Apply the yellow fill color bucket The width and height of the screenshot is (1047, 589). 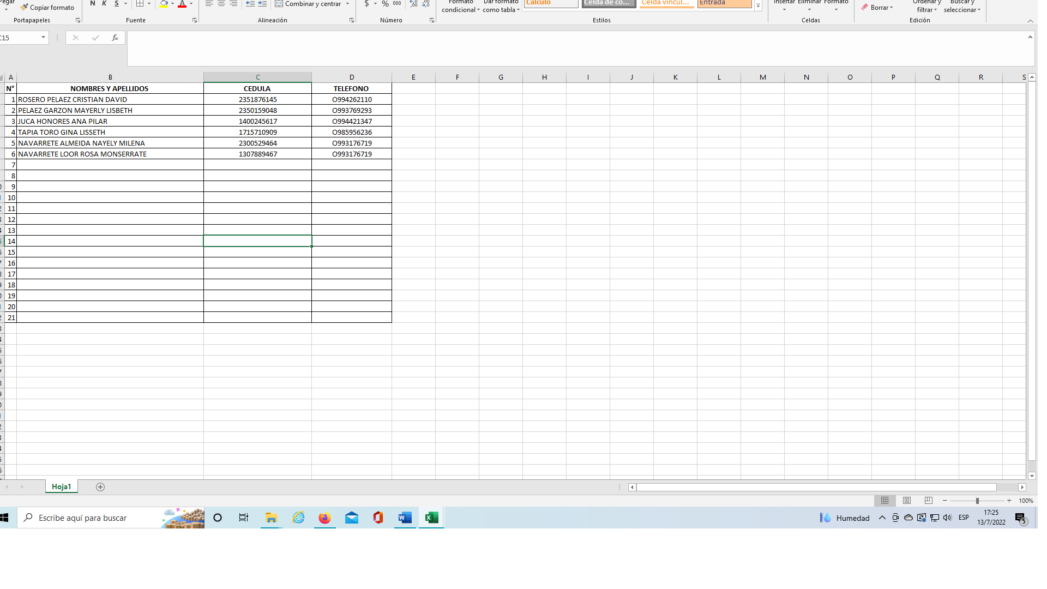click(164, 4)
